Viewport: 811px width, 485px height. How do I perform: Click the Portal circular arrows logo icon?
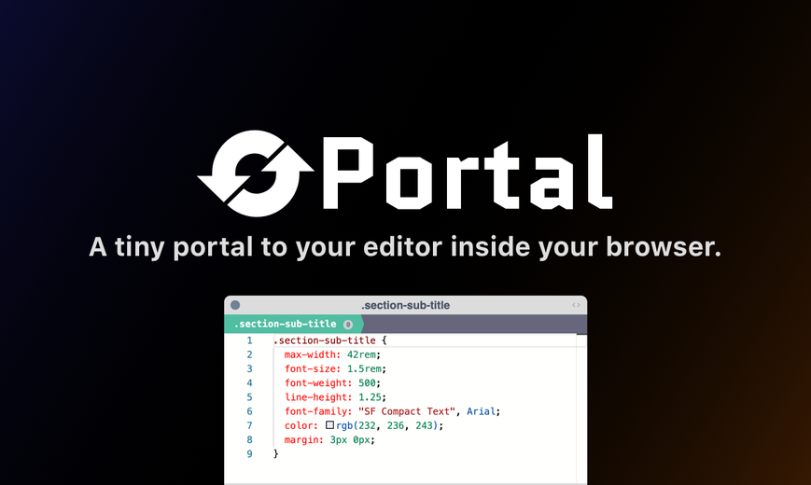[x=255, y=173]
